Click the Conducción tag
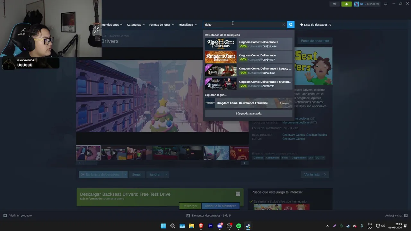 pos(272,158)
